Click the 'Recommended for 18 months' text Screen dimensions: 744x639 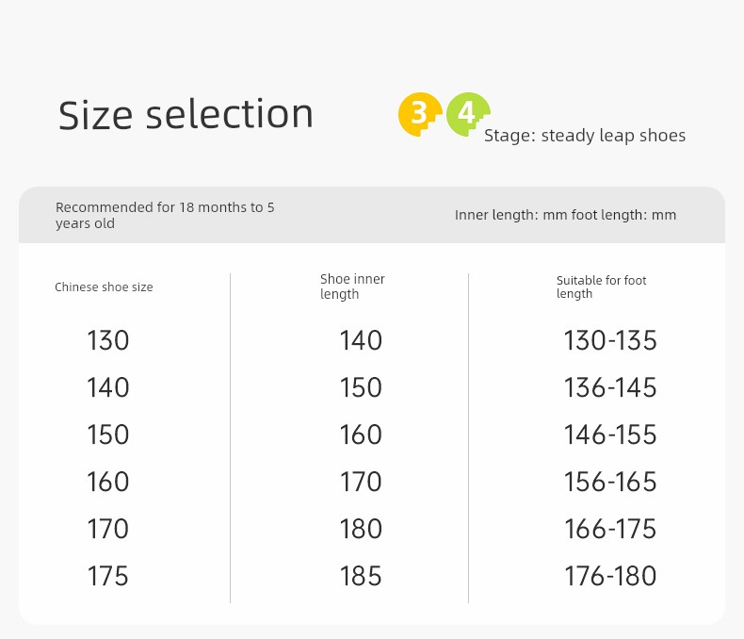(x=165, y=215)
